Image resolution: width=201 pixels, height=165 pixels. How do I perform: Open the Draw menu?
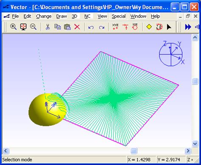61,17
